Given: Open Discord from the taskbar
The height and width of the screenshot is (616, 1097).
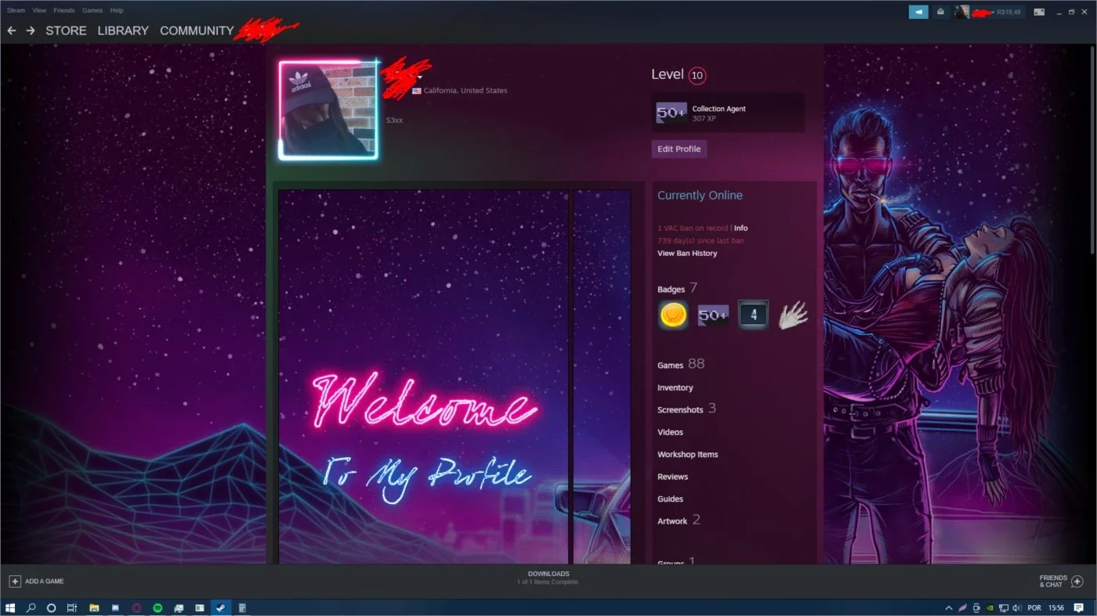Looking at the screenshot, I should [115, 607].
